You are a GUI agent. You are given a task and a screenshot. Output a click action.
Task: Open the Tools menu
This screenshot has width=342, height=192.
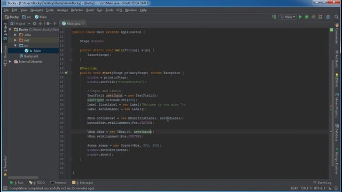coord(109,10)
